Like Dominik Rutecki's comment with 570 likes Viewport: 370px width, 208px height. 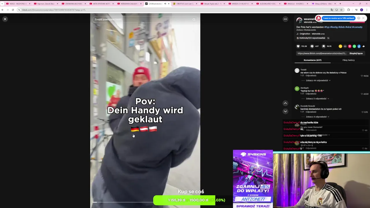point(363,112)
